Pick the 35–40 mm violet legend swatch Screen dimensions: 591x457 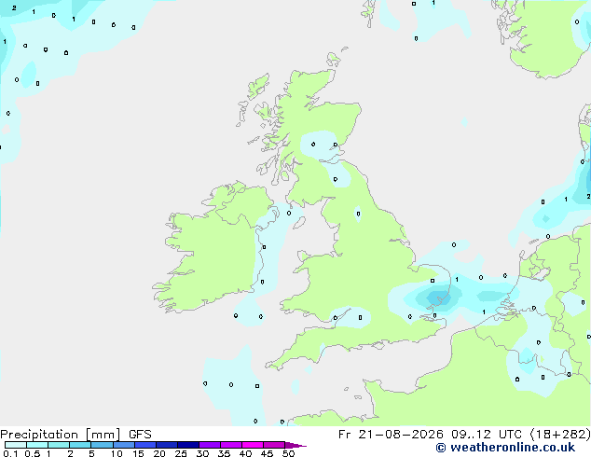pos(231,445)
